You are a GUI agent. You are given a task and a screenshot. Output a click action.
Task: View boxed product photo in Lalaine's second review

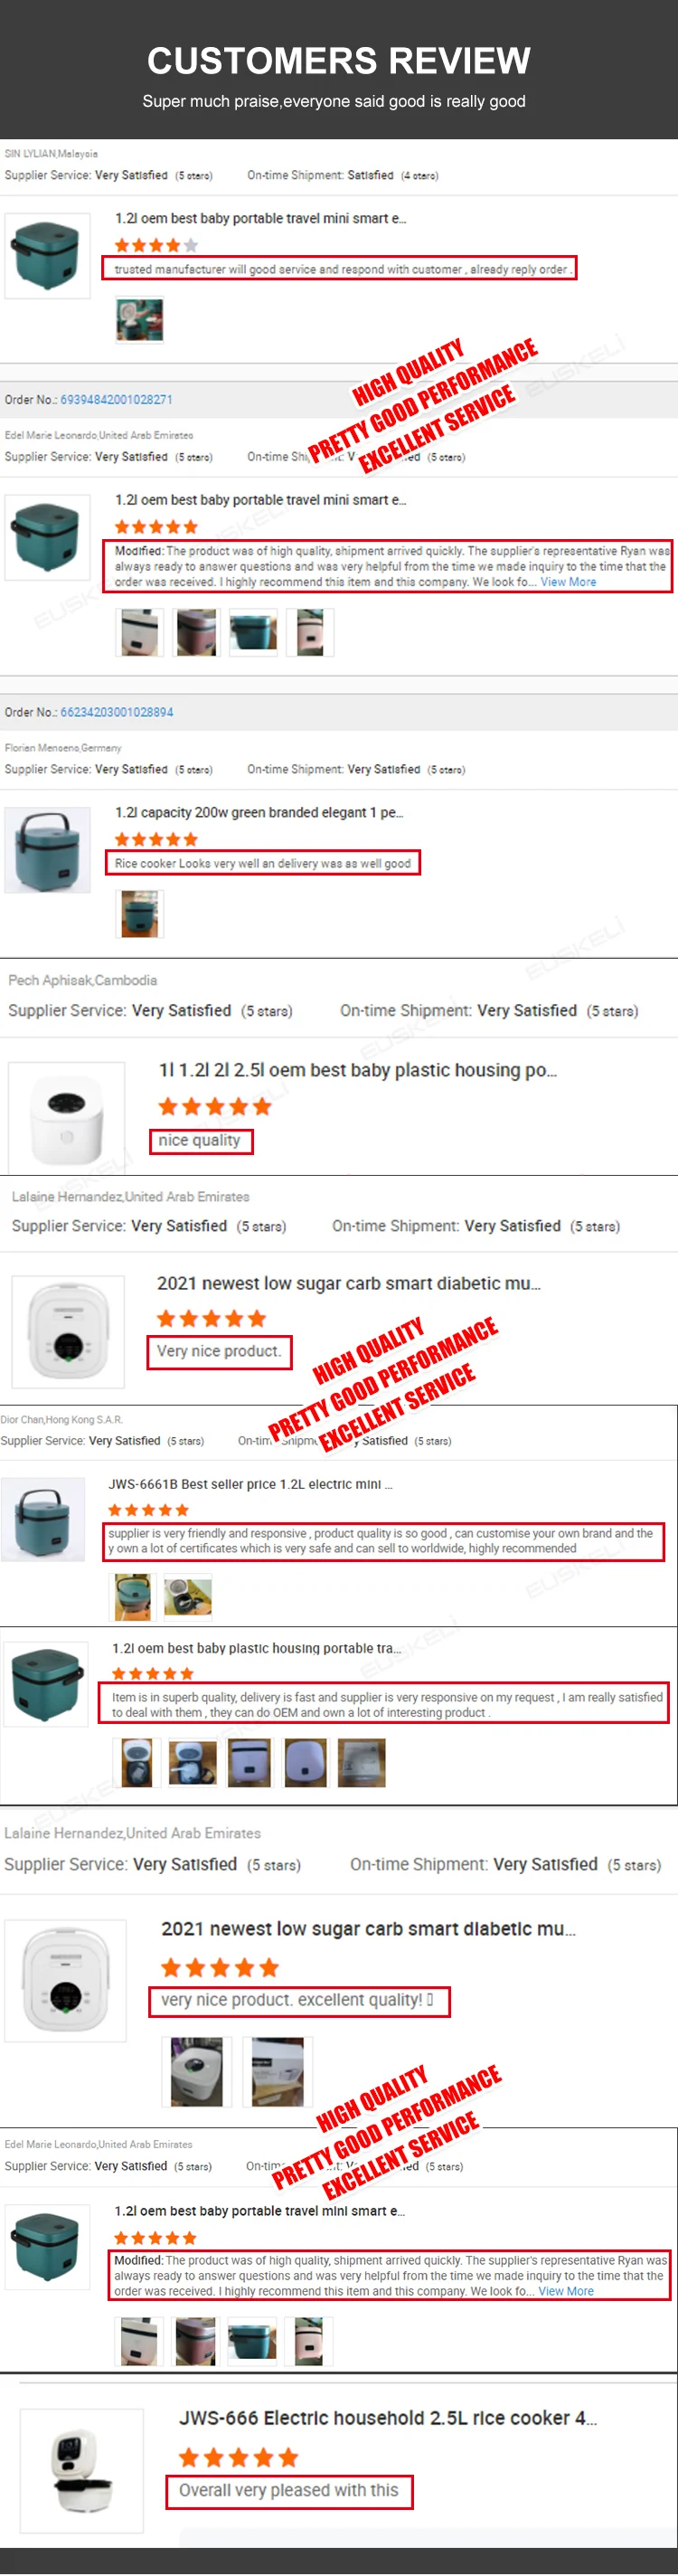point(277,2071)
